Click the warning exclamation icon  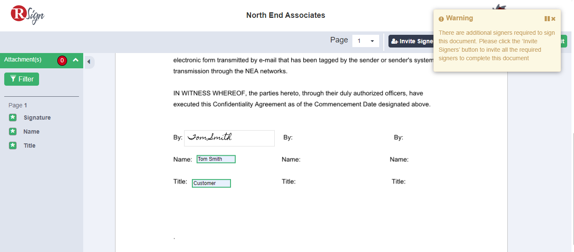click(x=441, y=19)
